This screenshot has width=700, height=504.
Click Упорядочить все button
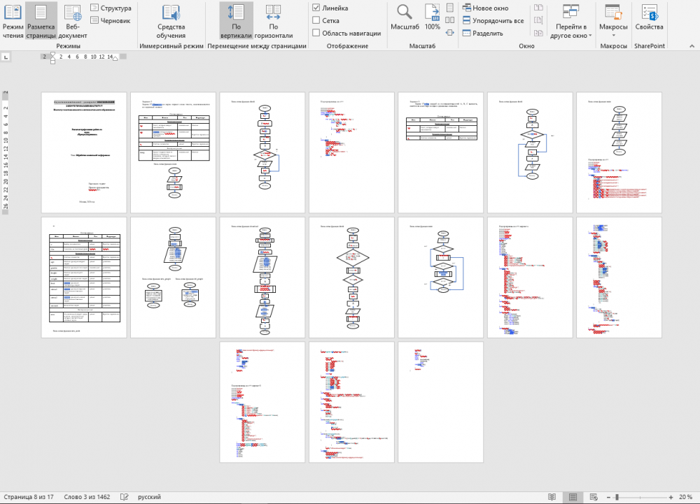pyautogui.click(x=492, y=20)
